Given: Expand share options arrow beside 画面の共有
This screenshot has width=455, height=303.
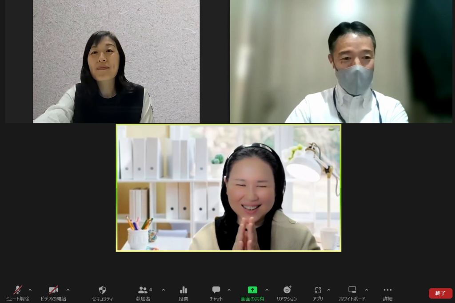Looking at the screenshot, I should [x=267, y=290].
